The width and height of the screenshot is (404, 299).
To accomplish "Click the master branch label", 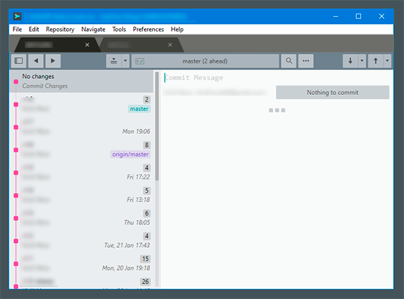I will pos(139,109).
